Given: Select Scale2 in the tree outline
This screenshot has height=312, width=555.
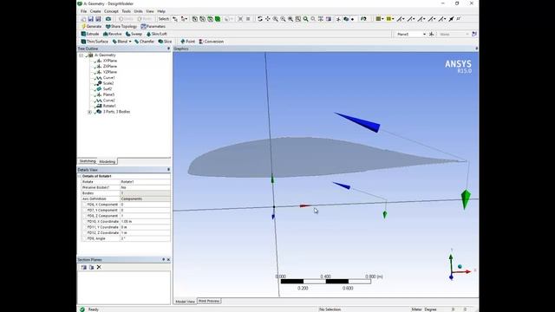Looking at the screenshot, I should tap(108, 83).
